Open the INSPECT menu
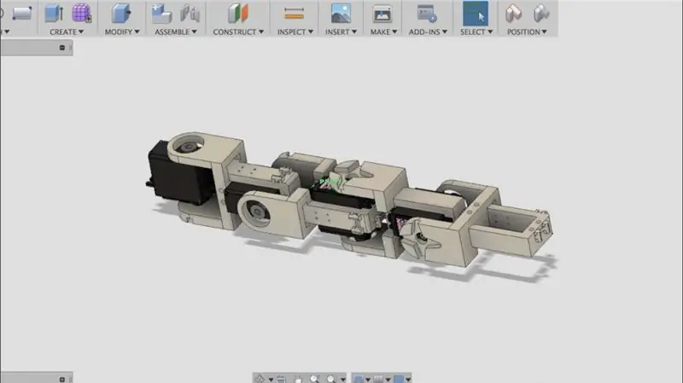This screenshot has width=683, height=383. [295, 32]
